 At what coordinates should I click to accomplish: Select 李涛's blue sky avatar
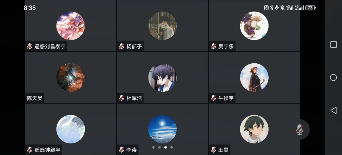pyautogui.click(x=162, y=129)
